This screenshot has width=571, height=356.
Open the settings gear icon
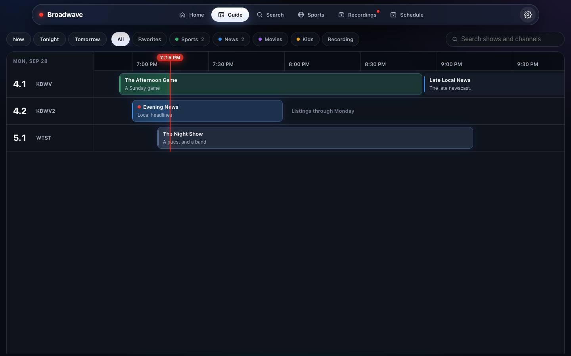527,15
